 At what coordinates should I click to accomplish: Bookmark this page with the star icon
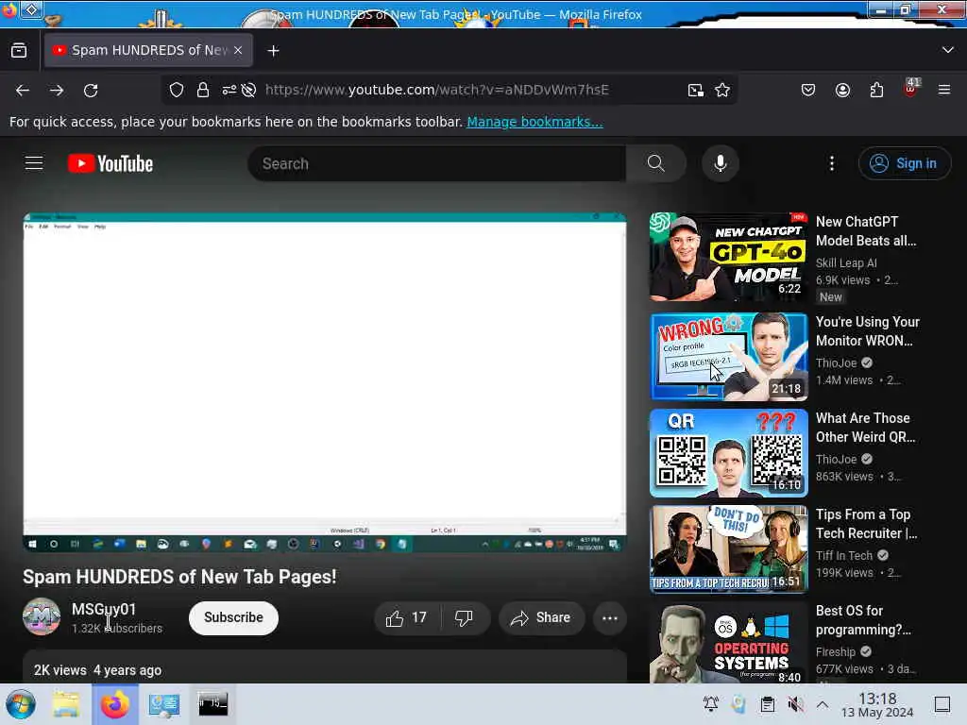click(x=722, y=90)
